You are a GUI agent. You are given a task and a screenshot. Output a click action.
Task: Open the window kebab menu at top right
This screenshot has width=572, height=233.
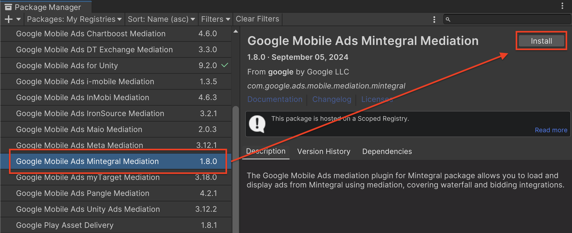click(562, 6)
